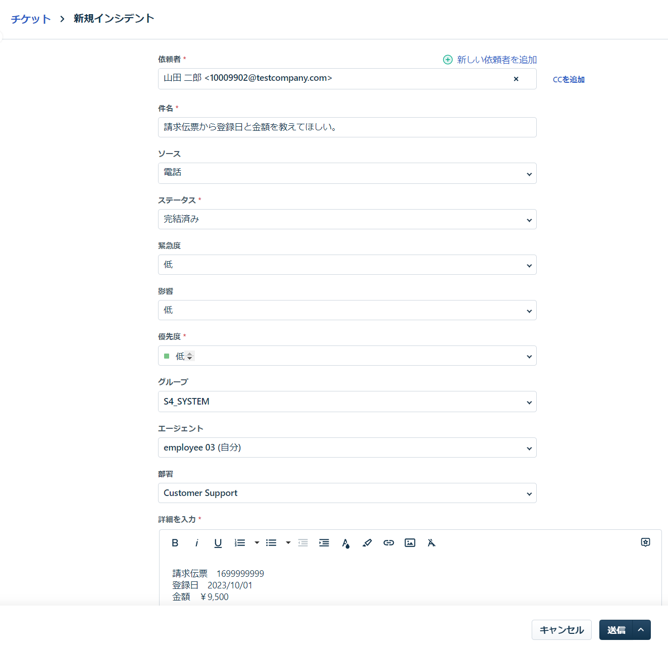Insert a hyperlink into the description

(x=388, y=542)
